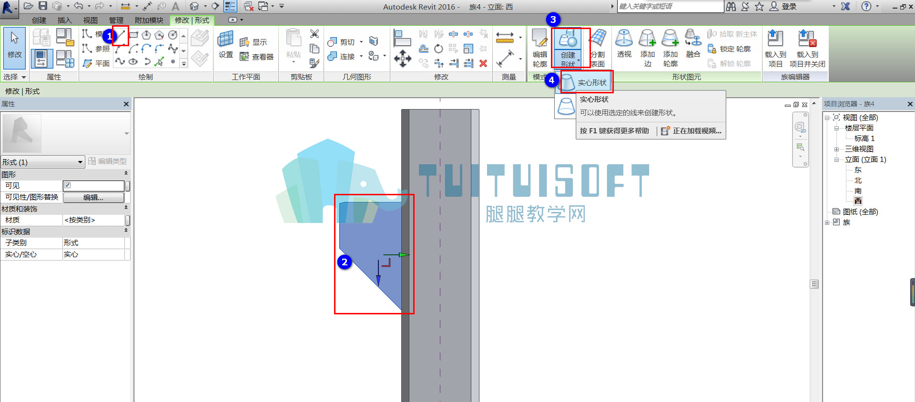Activate the Align tool
Image resolution: width=915 pixels, height=402 pixels.
click(x=402, y=38)
